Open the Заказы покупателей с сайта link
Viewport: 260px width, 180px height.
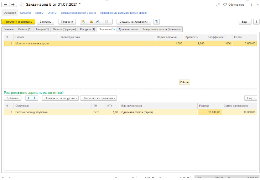coord(78,12)
